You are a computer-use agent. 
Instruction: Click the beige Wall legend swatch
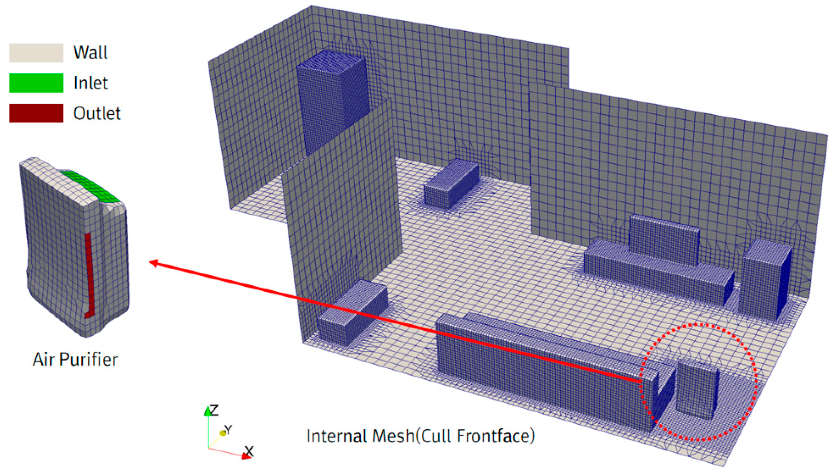(36, 52)
